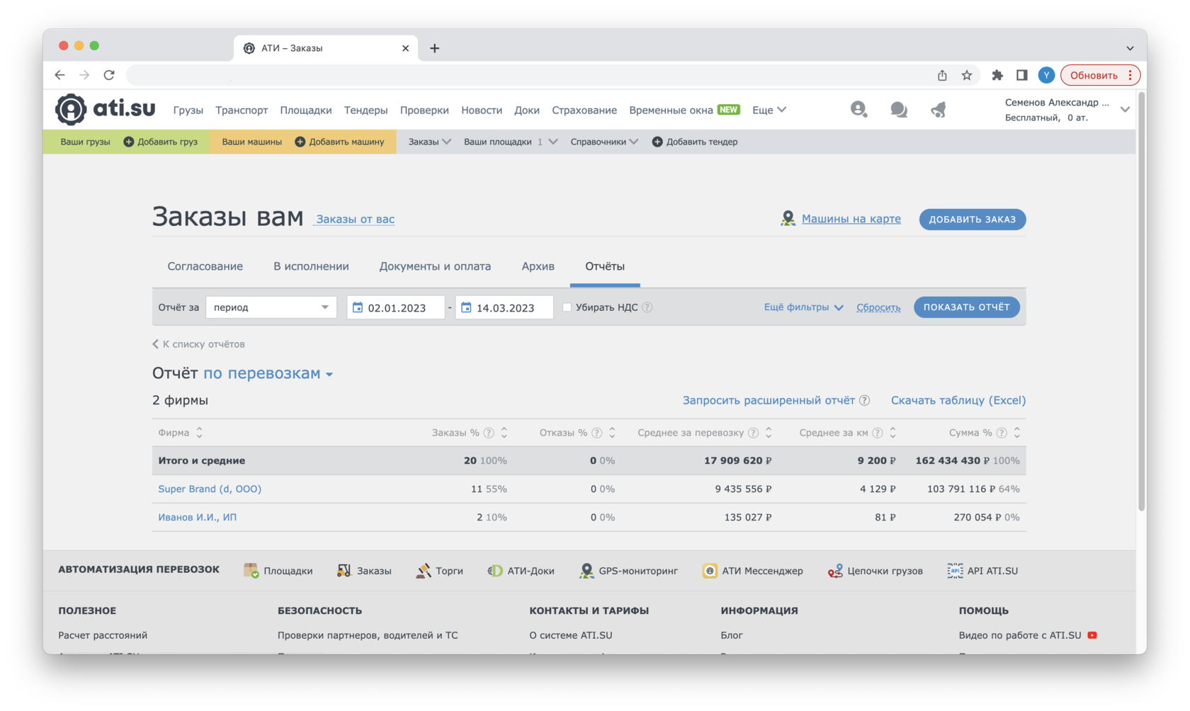The image size is (1190, 711).
Task: Click help icon next to Заказы % column
Action: pyautogui.click(x=489, y=433)
